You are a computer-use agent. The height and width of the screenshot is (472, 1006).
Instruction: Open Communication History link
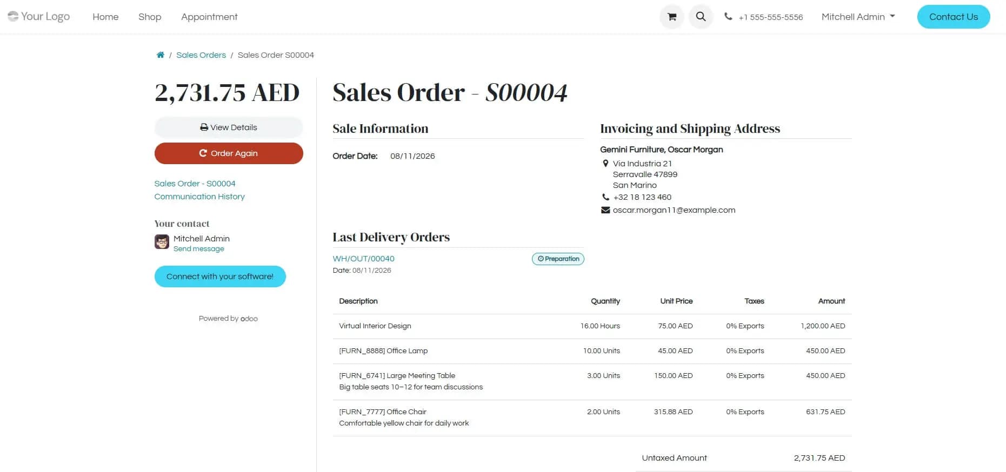tap(199, 197)
